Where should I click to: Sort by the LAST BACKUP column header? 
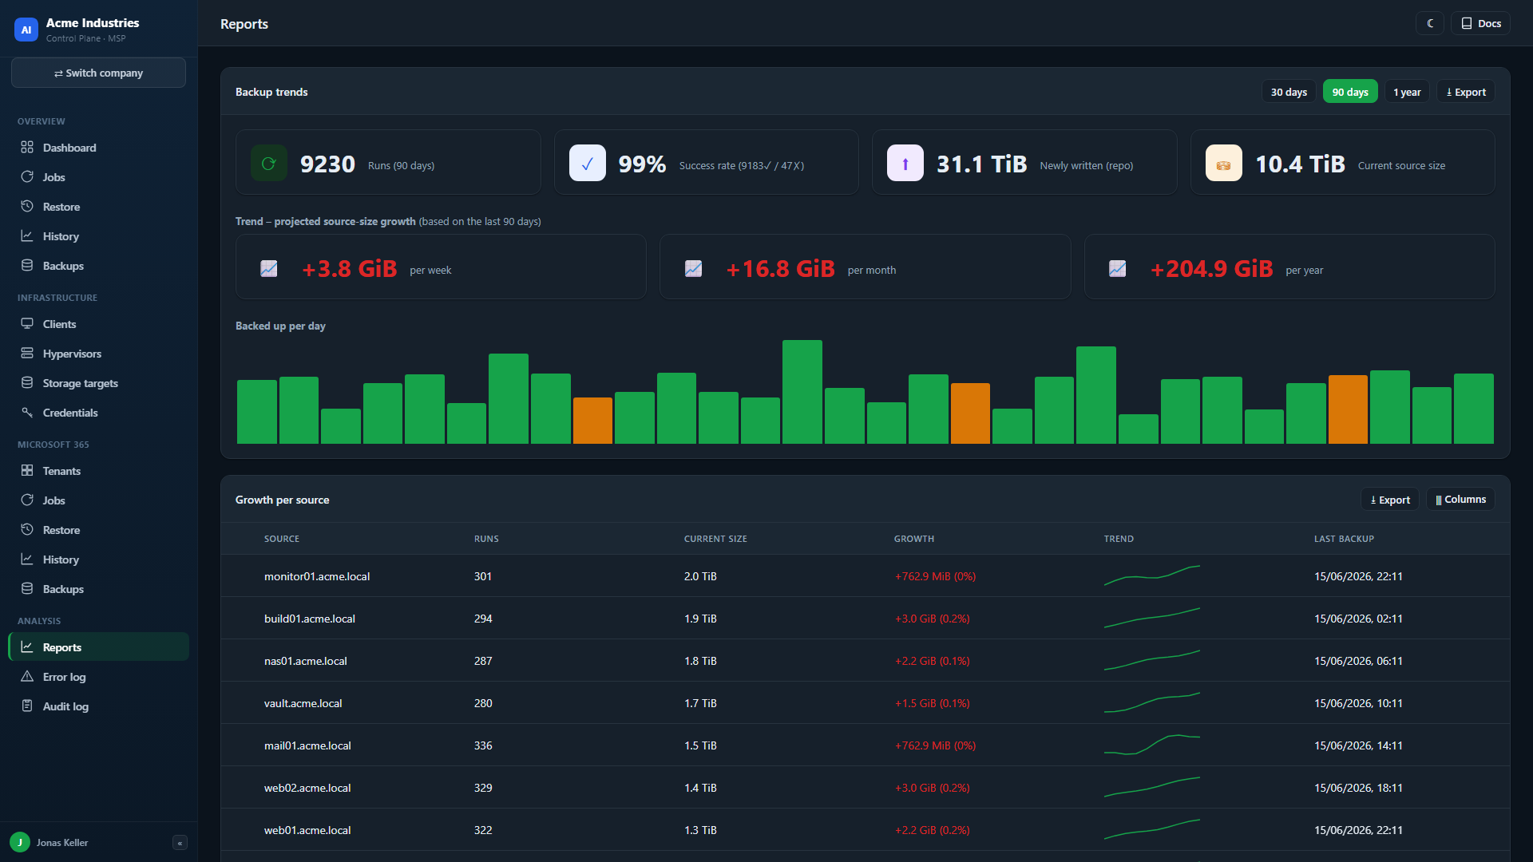(x=1344, y=539)
